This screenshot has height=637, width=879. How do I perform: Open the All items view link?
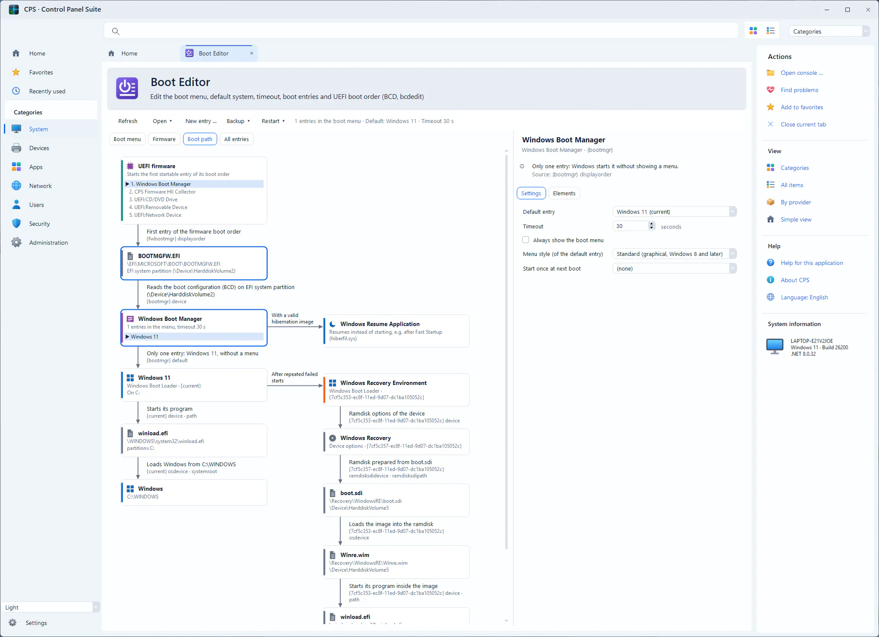coord(792,185)
